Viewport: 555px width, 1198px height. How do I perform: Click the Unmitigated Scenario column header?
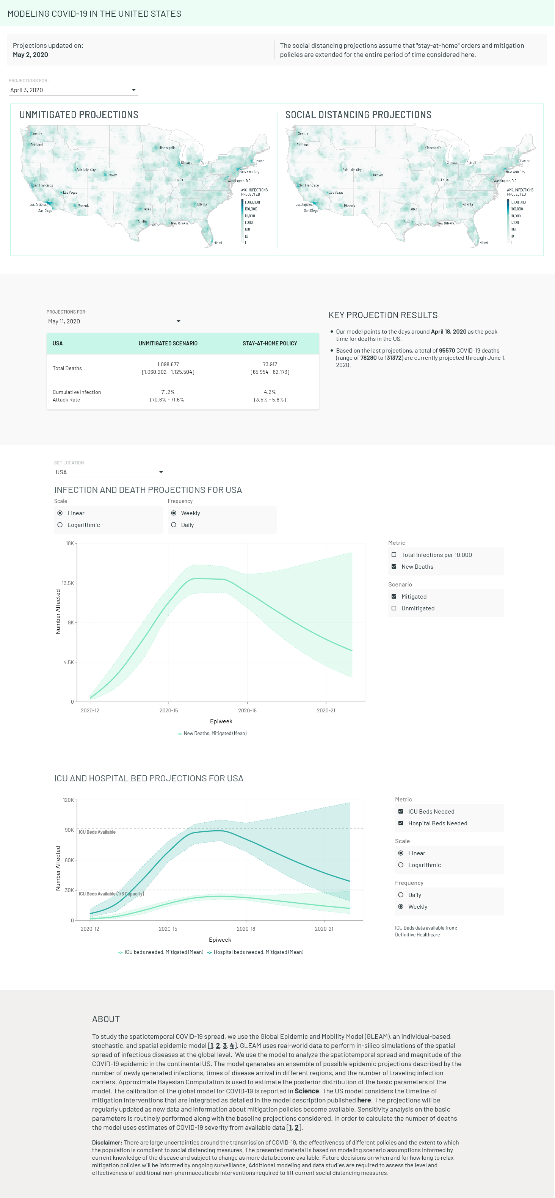[x=168, y=344]
